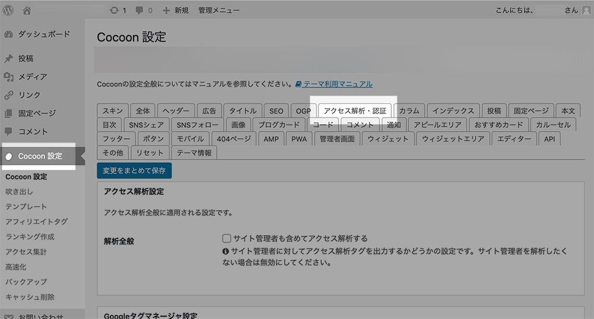The image size is (594, 319).
Task: Switch to the エディター tab
Action: (514, 138)
